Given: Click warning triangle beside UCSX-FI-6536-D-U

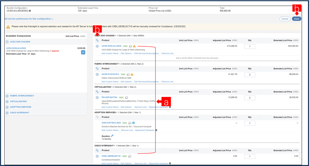Looking at the screenshot, I should point(132,74).
